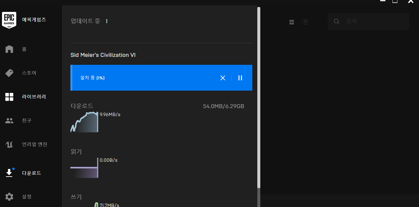This screenshot has width=419, height=207.
Task: Click the 9.96MB/s download speed value
Action: tap(110, 114)
